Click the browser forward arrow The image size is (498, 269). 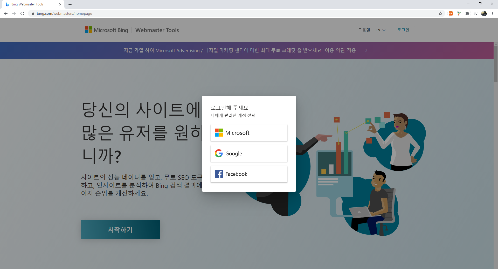pyautogui.click(x=14, y=13)
